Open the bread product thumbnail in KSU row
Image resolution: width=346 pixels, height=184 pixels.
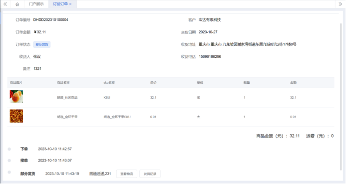(16, 97)
